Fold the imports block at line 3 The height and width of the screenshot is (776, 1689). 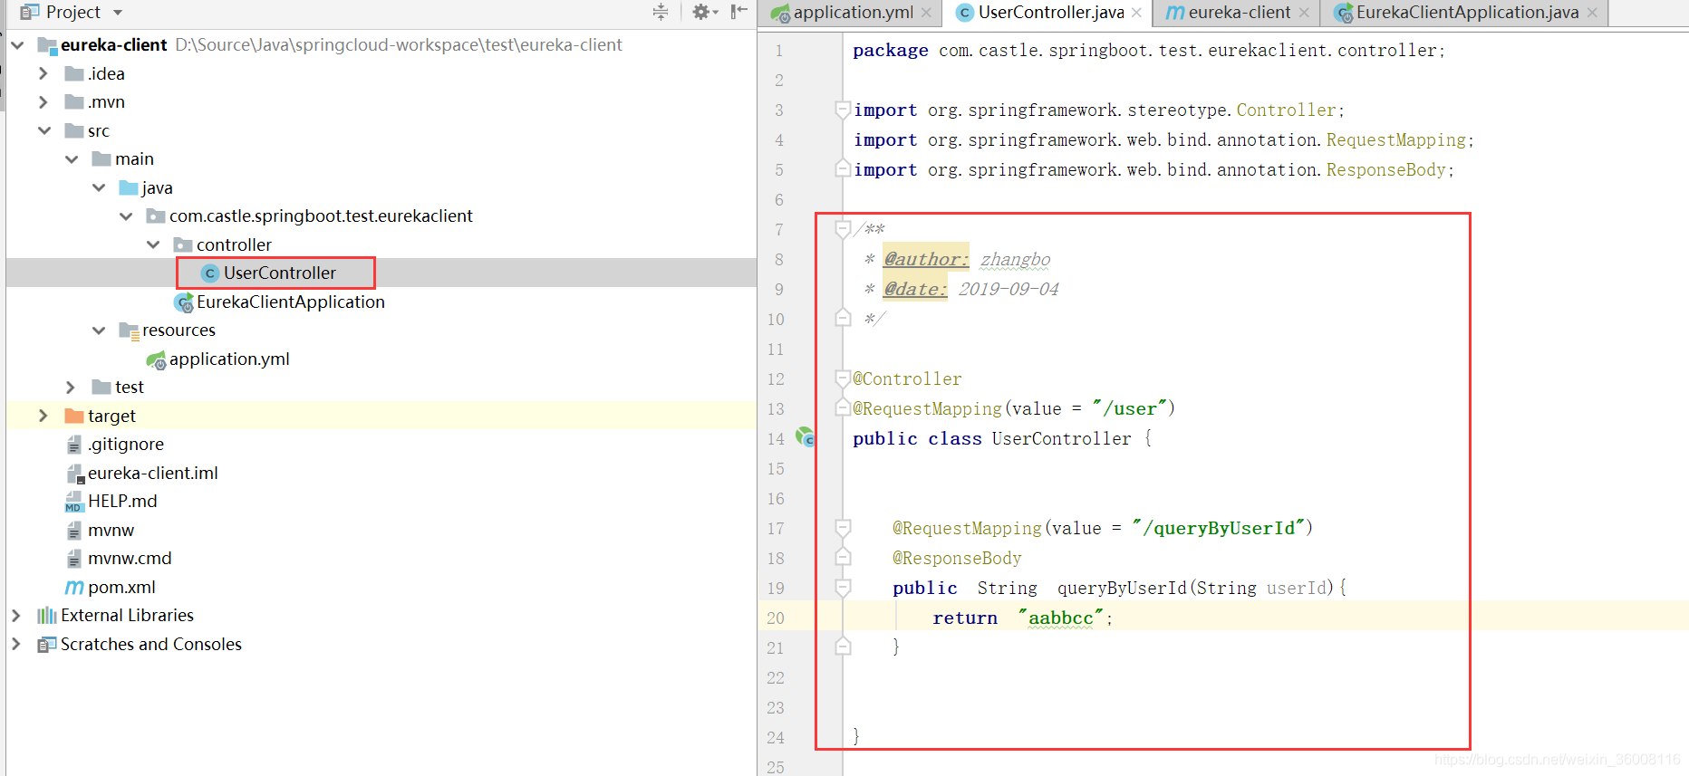(x=843, y=110)
